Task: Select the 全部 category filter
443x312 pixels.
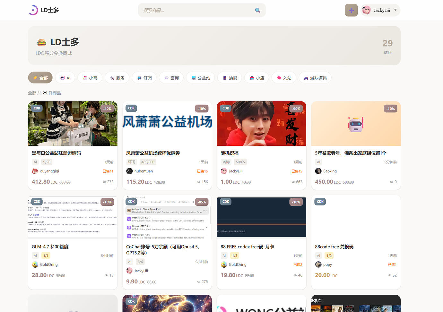Action: (40, 78)
